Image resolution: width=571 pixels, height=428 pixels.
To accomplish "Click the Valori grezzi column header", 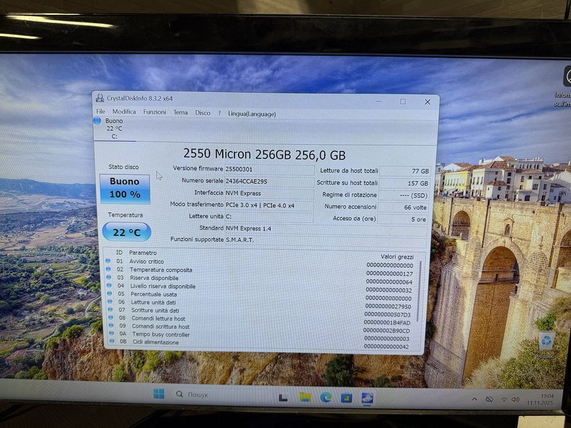I will click(x=397, y=257).
